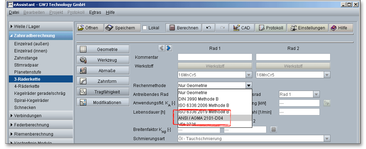Open the Datei menu
Viewport: 366px width, 149px height.
point(14,12)
